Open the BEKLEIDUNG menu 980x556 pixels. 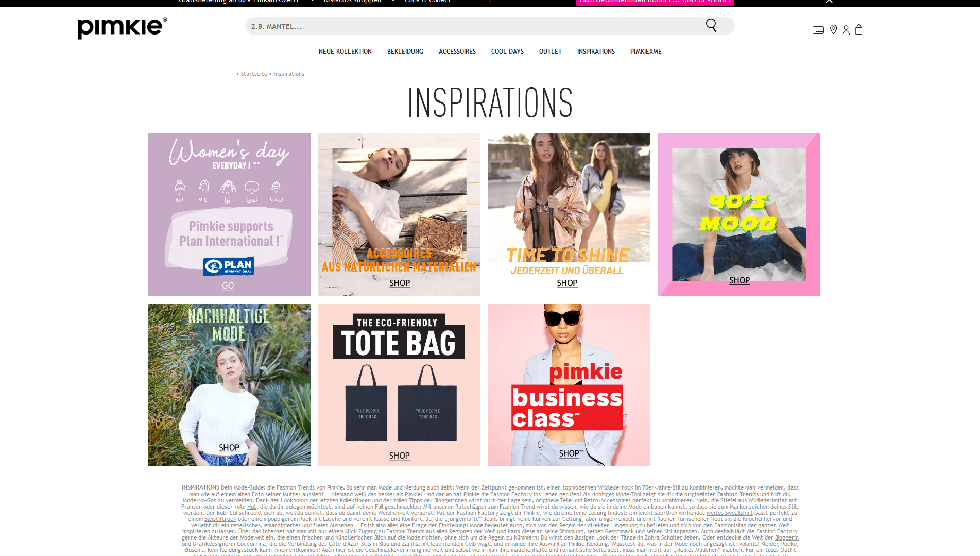click(405, 52)
